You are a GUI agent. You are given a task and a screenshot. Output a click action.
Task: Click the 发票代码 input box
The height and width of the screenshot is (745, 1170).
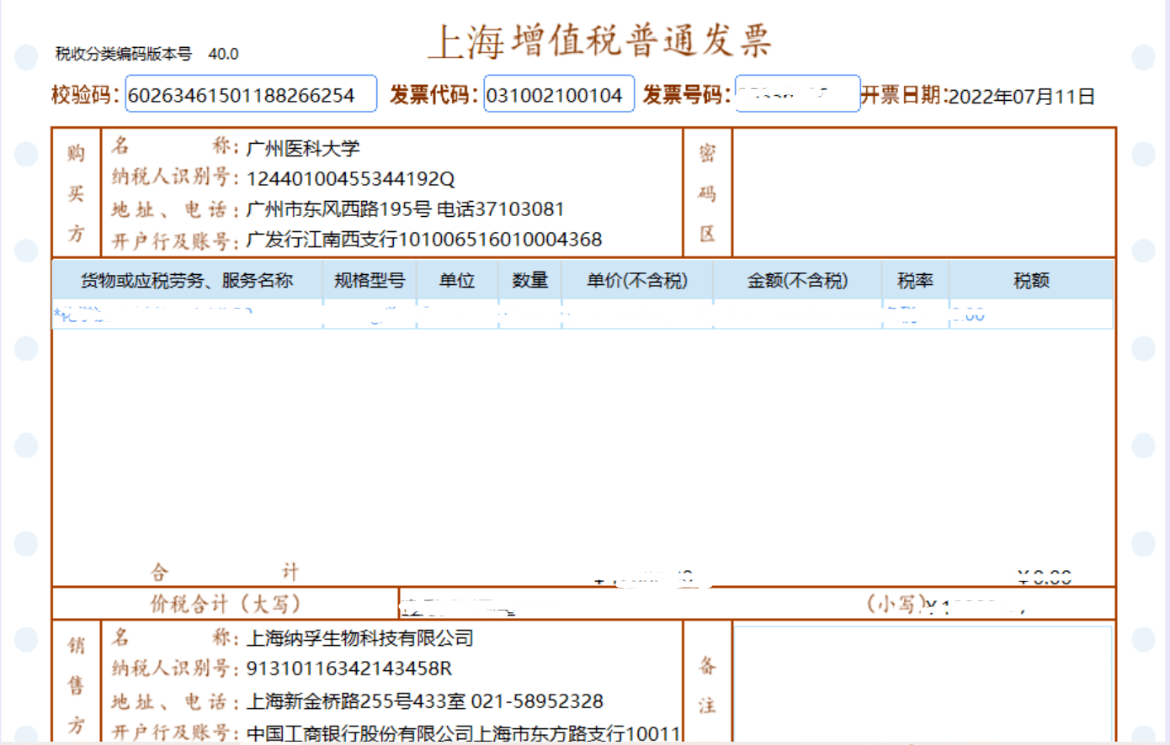558,94
